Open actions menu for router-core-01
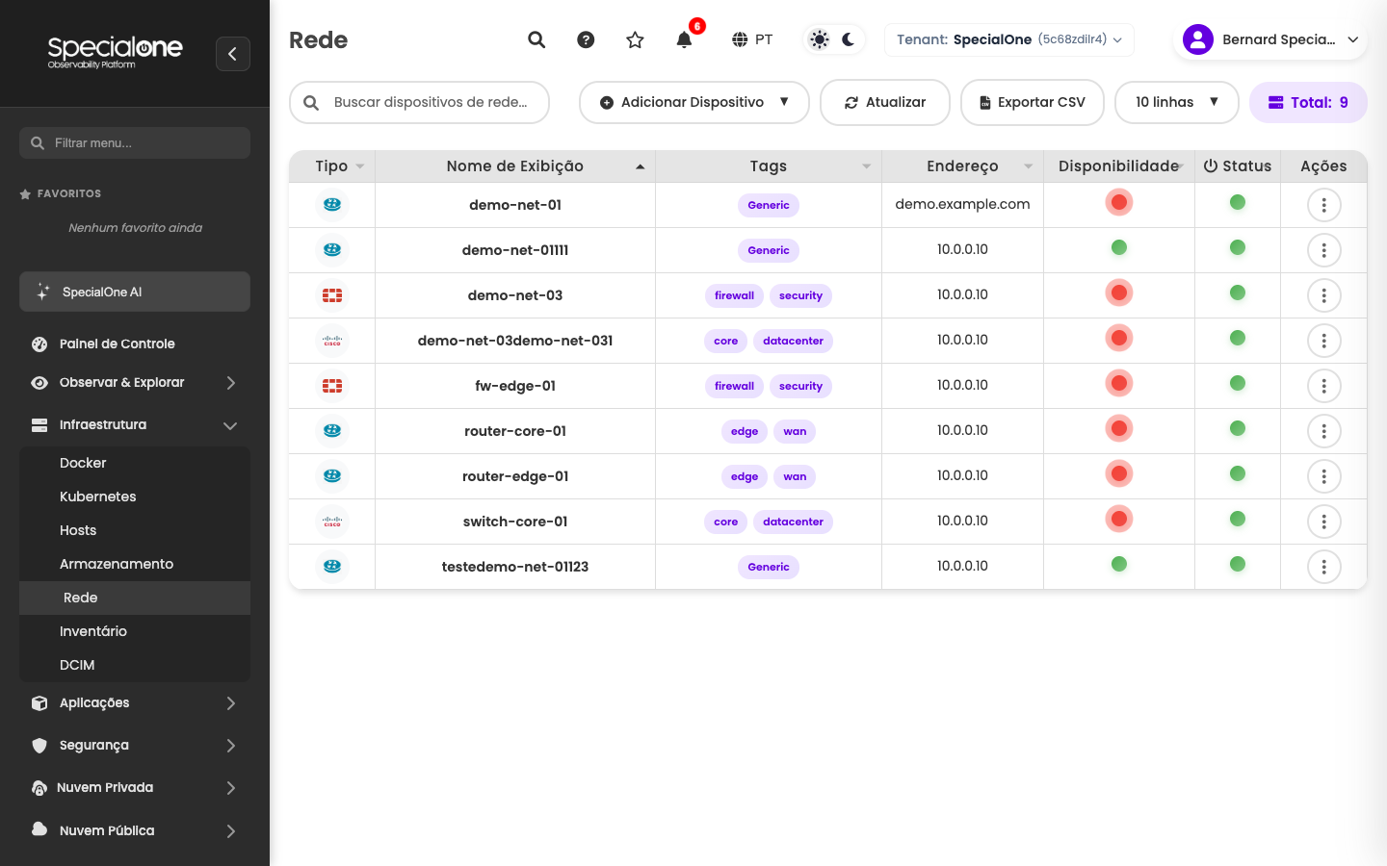 (x=1324, y=431)
